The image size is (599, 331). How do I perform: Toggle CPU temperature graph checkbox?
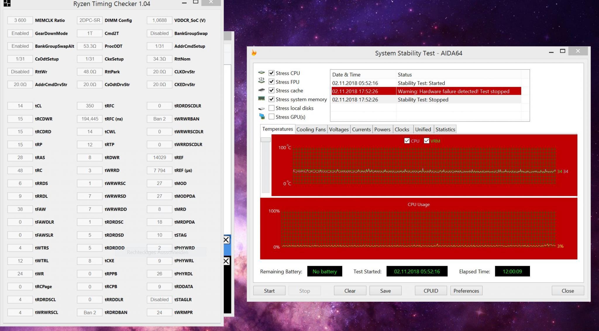[x=407, y=141]
